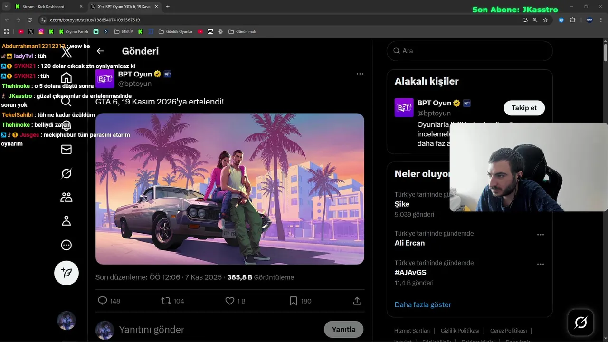This screenshot has height=342, width=608.
Task: Open the Yayıncı Paneli bookmark
Action: pos(74,32)
